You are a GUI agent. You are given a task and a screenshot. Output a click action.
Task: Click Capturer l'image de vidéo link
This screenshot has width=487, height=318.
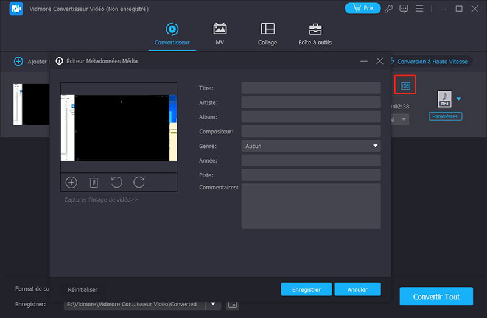pyautogui.click(x=101, y=200)
